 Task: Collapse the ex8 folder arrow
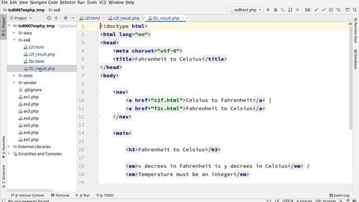(15, 40)
